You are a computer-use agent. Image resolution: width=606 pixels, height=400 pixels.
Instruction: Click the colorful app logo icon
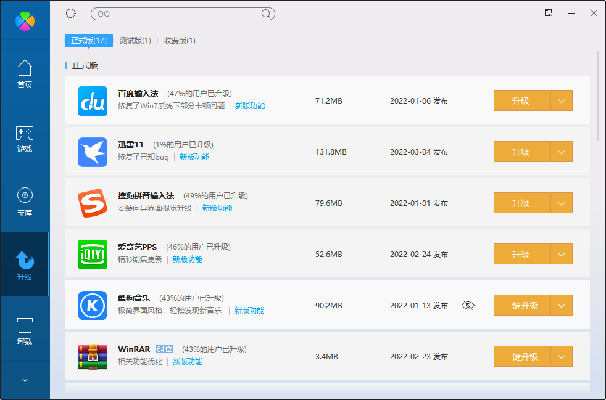pos(25,20)
